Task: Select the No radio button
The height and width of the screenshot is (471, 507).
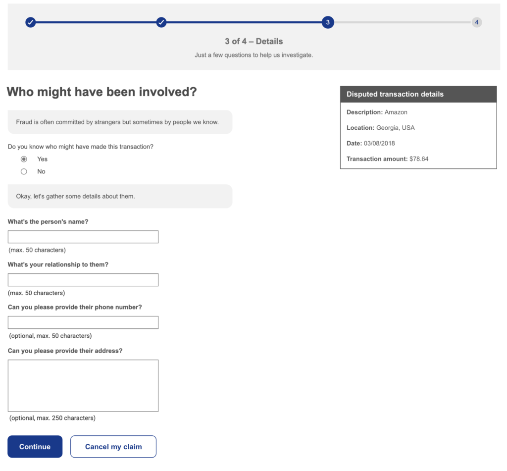Action: tap(24, 171)
